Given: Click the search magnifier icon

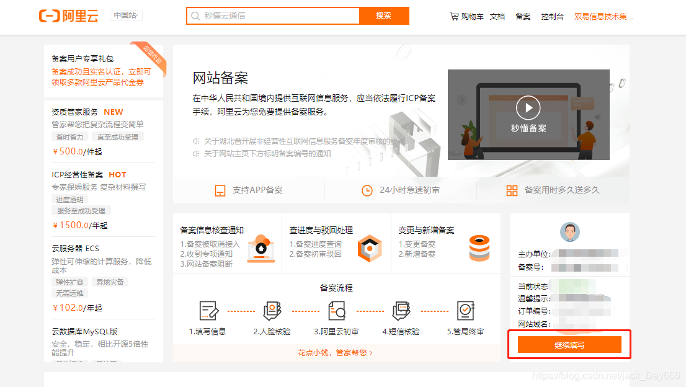Looking at the screenshot, I should click(195, 16).
